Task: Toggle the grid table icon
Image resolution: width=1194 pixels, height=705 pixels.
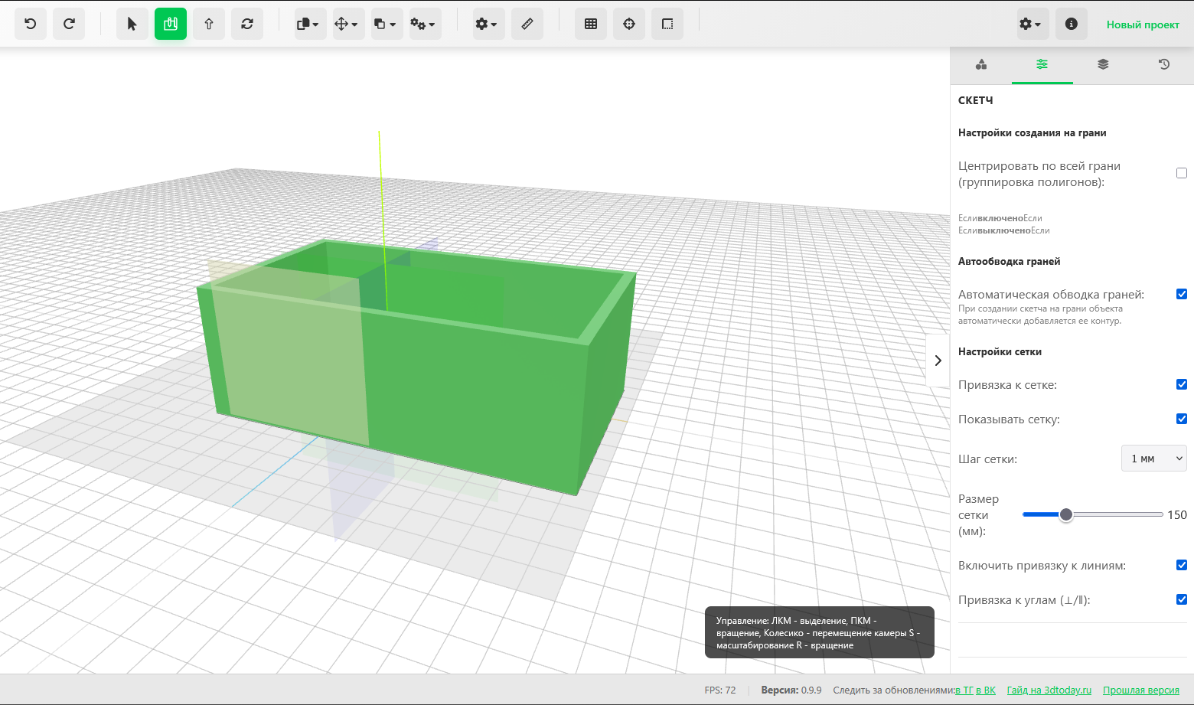Action: pyautogui.click(x=591, y=24)
